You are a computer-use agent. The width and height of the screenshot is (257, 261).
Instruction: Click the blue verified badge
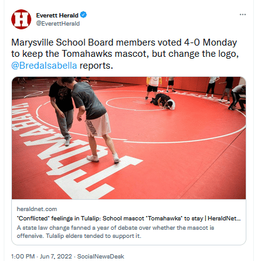(x=84, y=15)
